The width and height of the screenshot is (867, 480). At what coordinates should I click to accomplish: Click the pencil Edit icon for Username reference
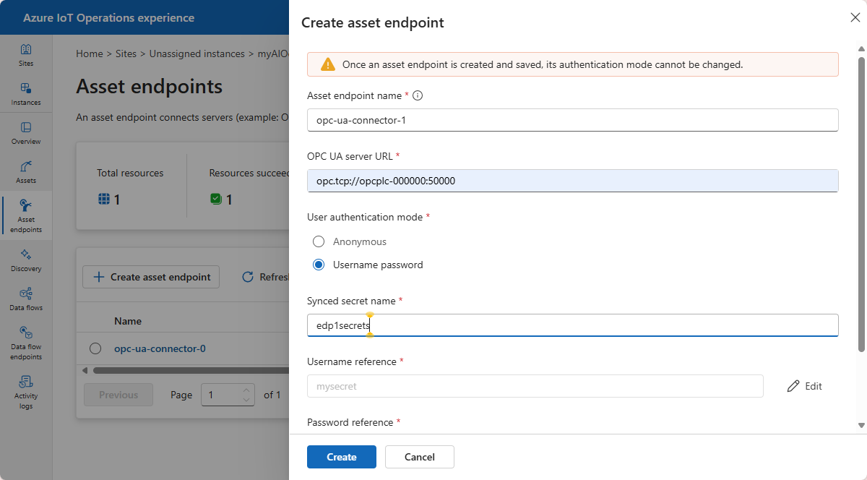click(793, 386)
